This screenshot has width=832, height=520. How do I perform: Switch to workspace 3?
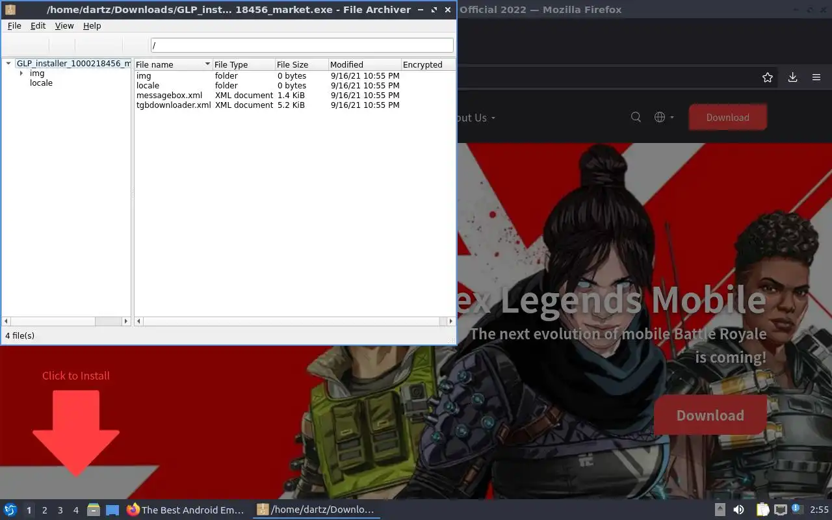[60, 510]
